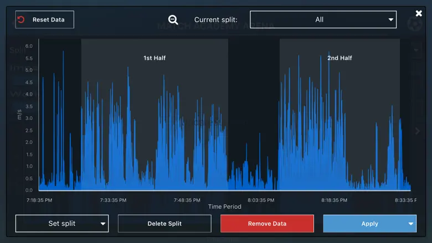432x243 pixels.
Task: Click the 8:03:35 PM halftime tick
Action: pyautogui.click(x=261, y=200)
